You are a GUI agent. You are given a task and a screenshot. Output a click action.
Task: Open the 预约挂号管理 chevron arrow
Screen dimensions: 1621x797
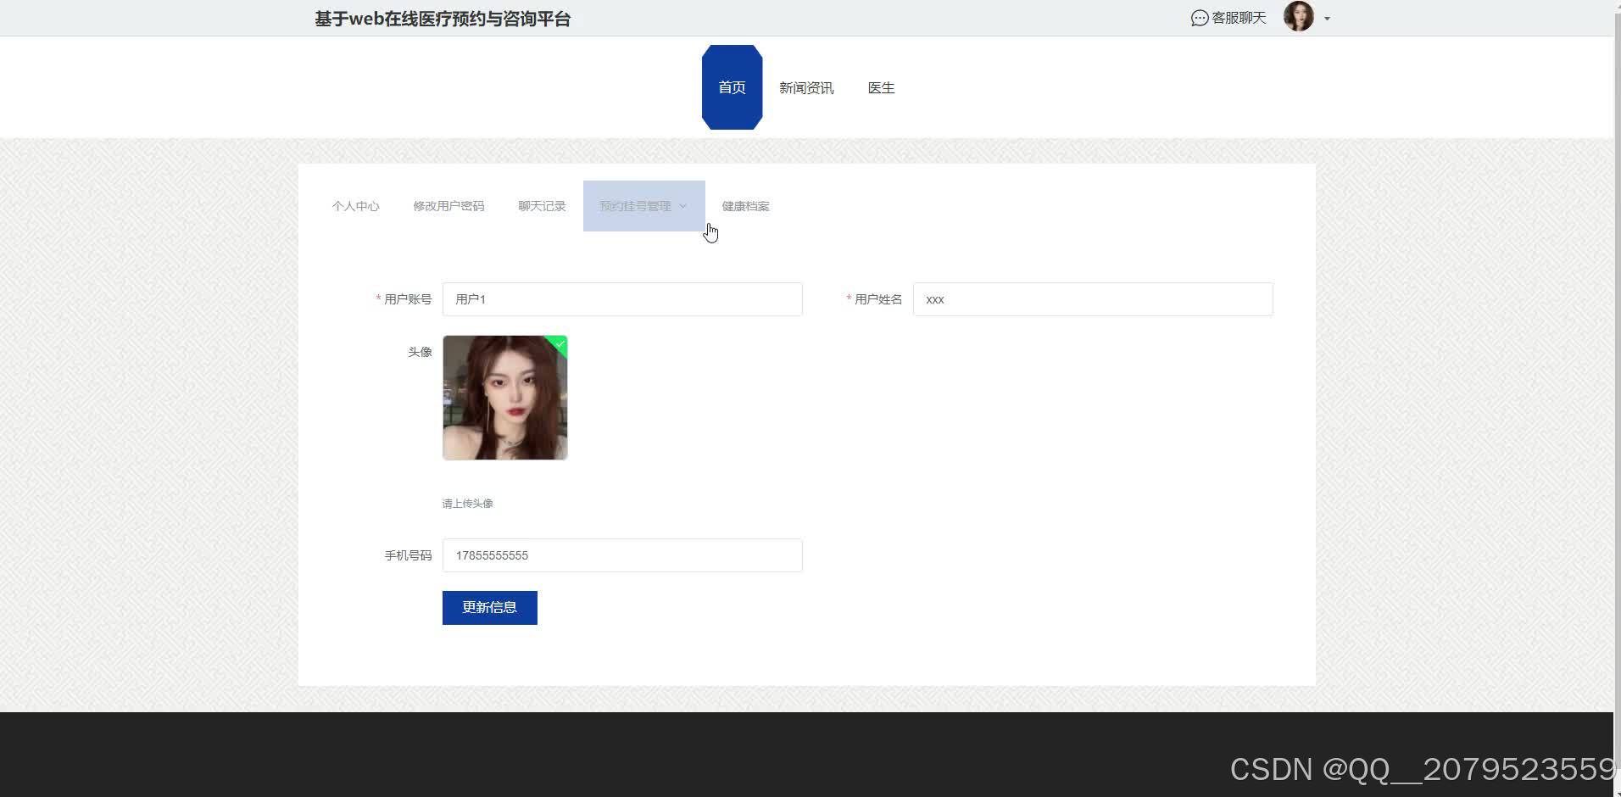pyautogui.click(x=683, y=205)
